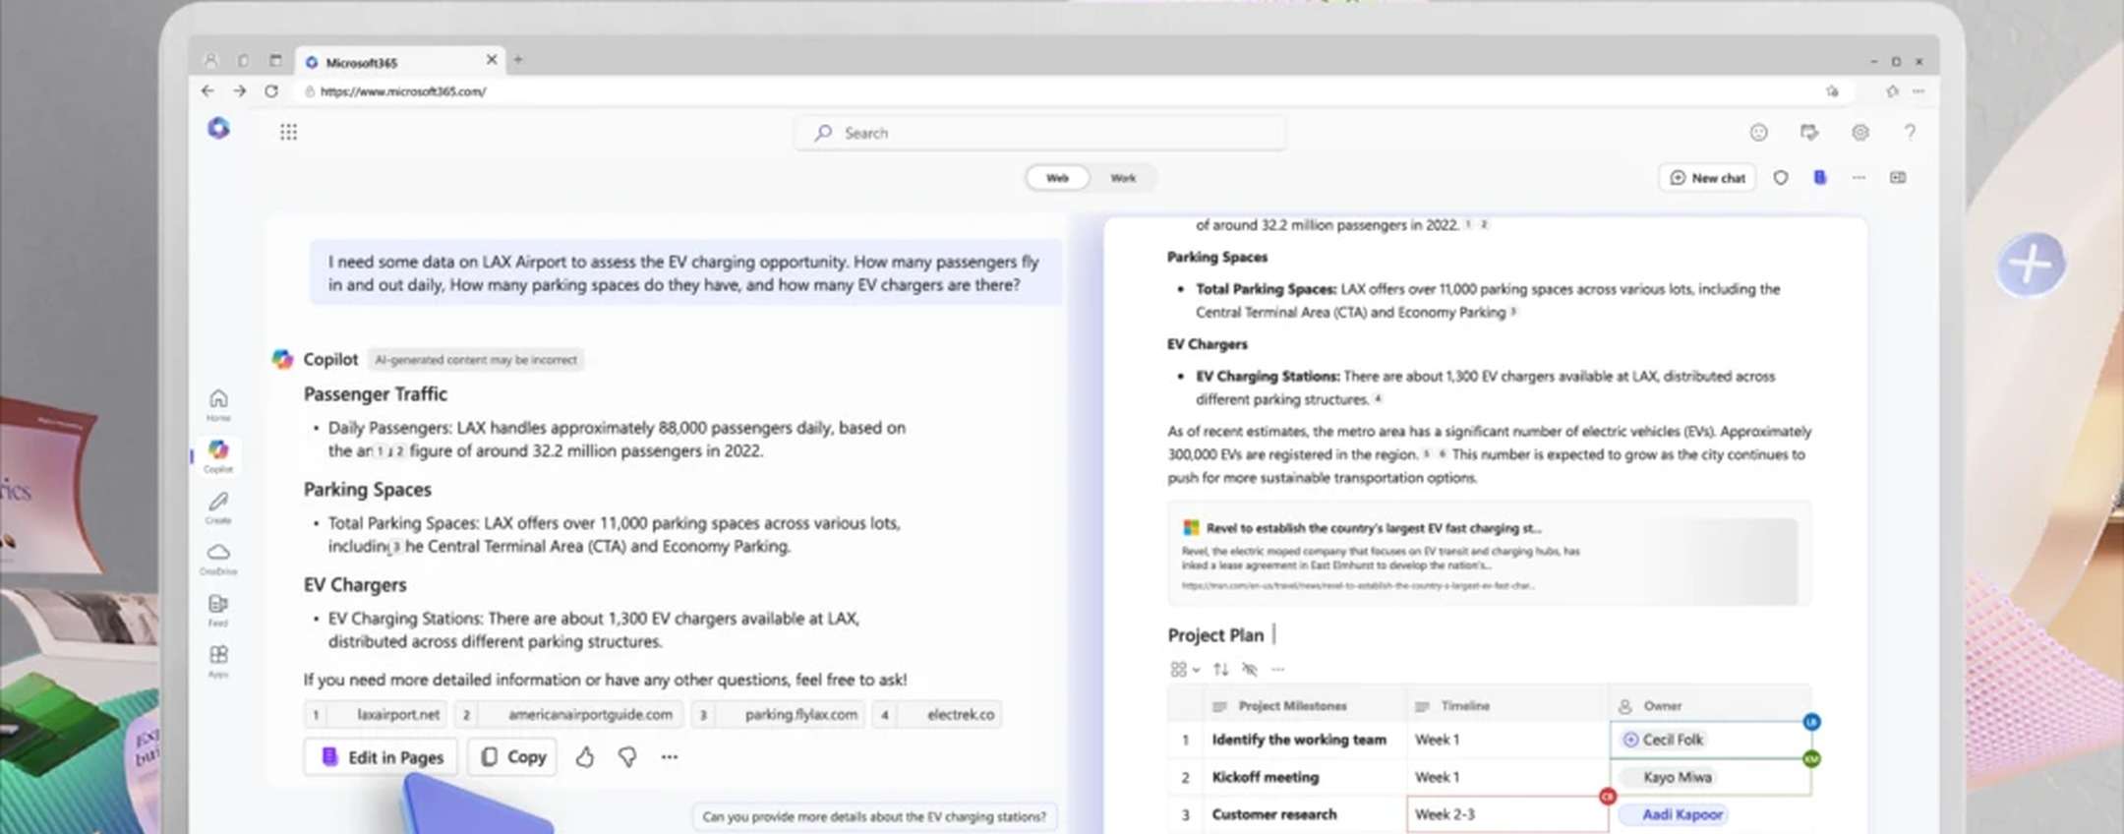Open the Feed sidebar icon
The height and width of the screenshot is (834, 2124).
[x=218, y=609]
